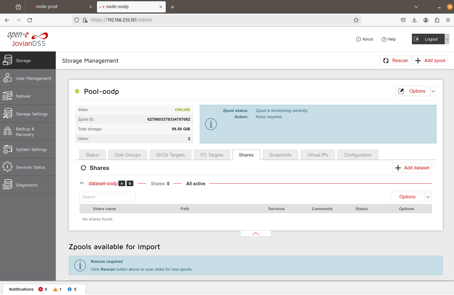Screen dimensions: 454x295
Task: Open Help from header
Action: click(x=389, y=39)
